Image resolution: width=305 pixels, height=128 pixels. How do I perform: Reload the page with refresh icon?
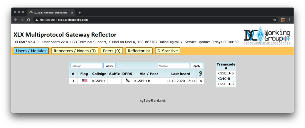click(x=29, y=20)
